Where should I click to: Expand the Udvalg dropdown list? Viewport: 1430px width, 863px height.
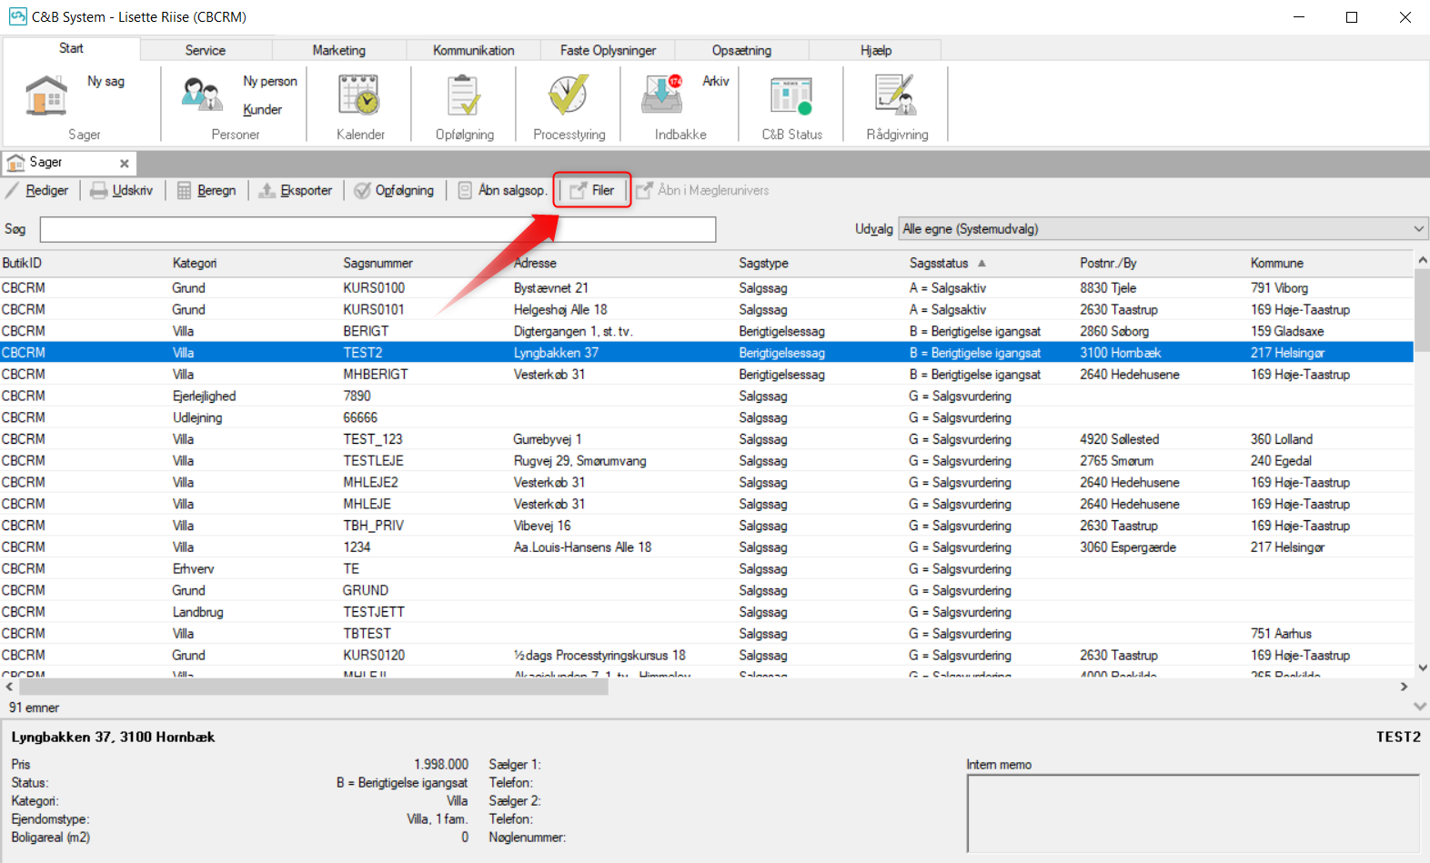(x=1418, y=229)
